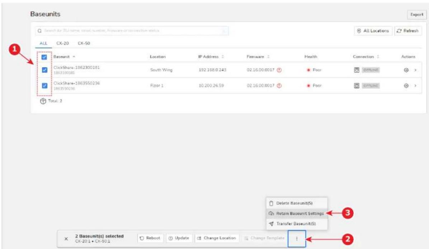429x249 pixels.
Task: Click IP address 10.200.26.59
Action: point(211,86)
